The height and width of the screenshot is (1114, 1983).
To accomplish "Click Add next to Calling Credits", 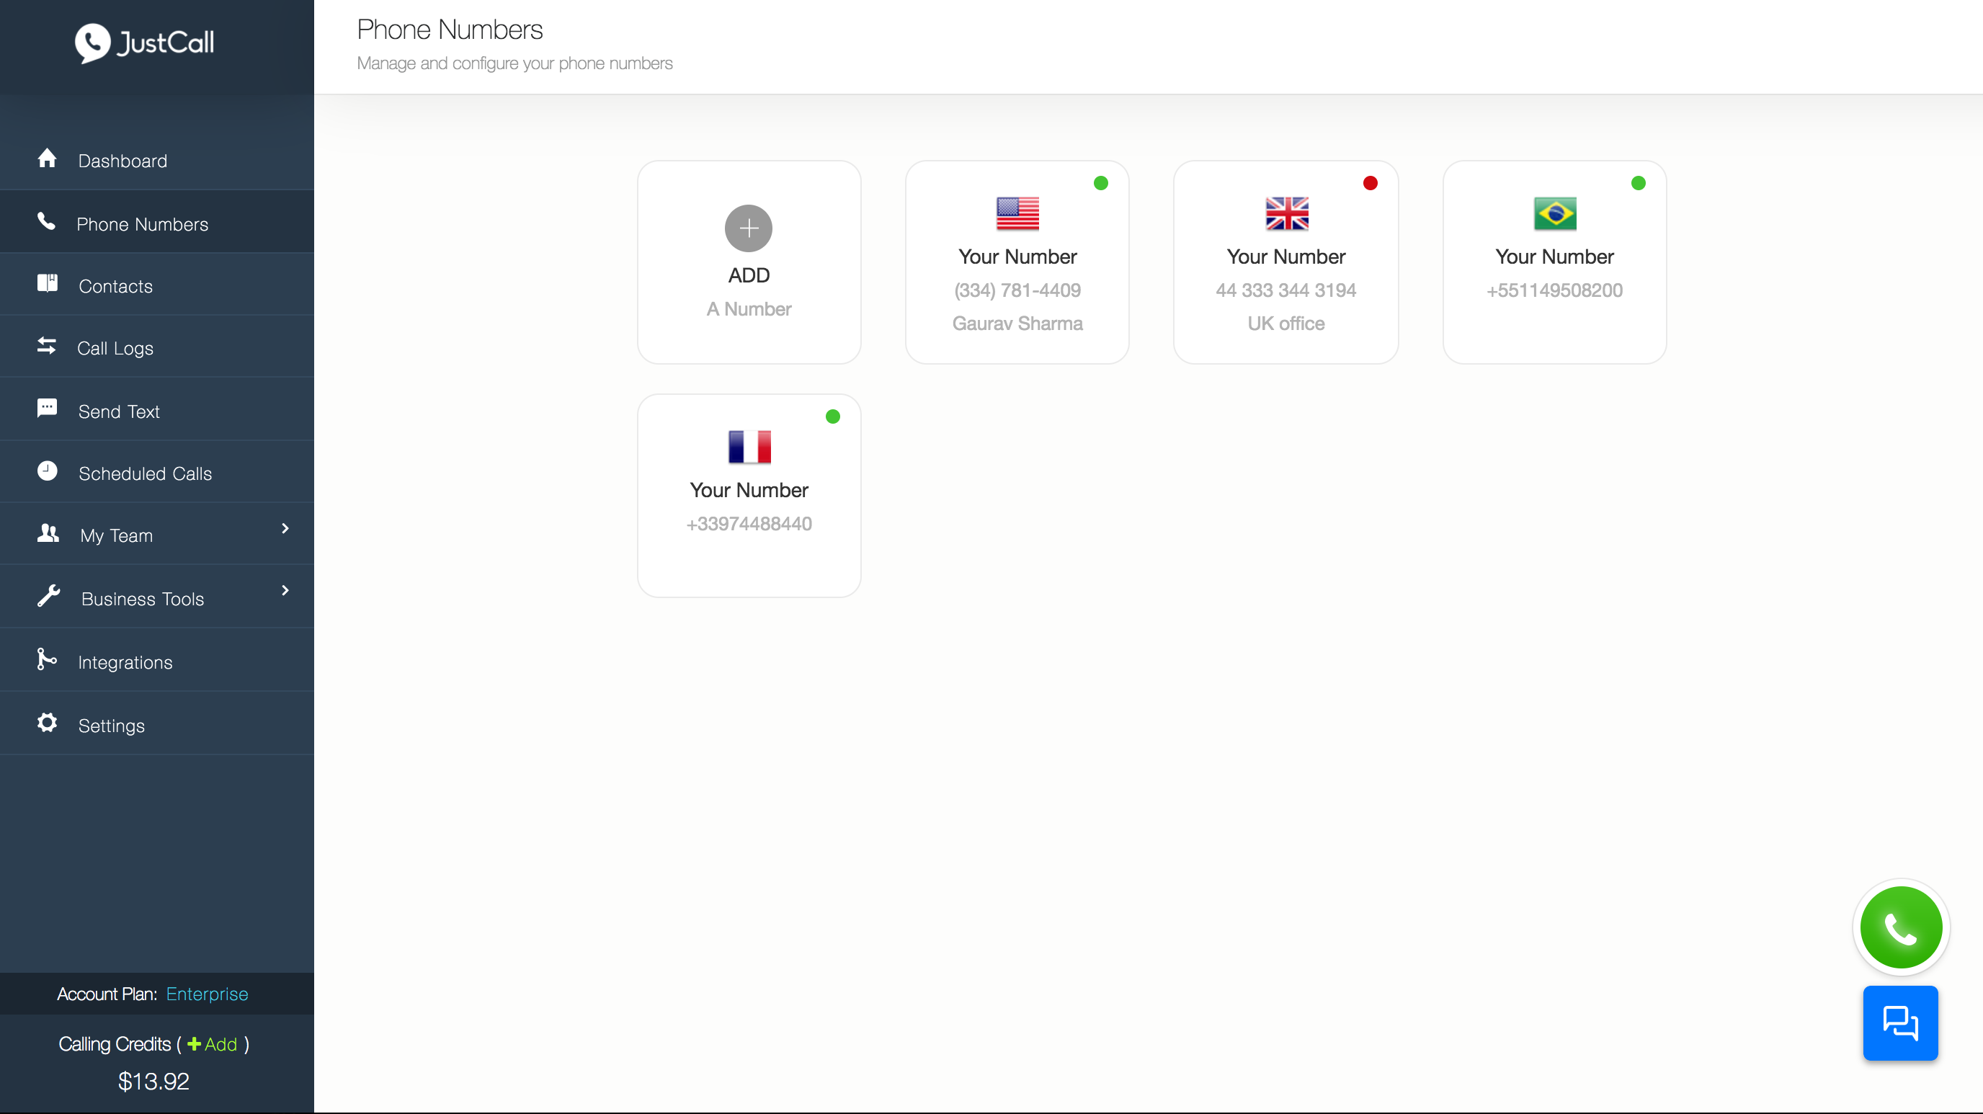I will coord(213,1044).
